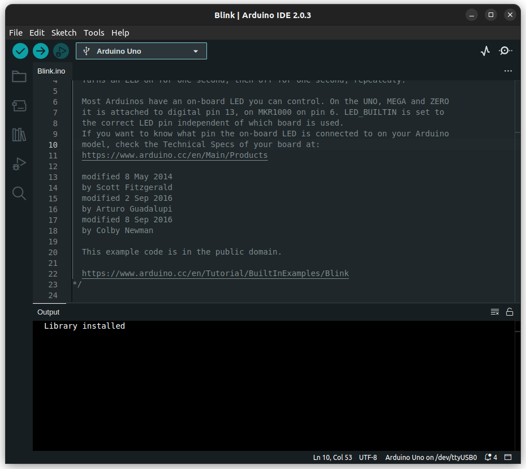Click line number 23 in gutter

click(x=53, y=285)
